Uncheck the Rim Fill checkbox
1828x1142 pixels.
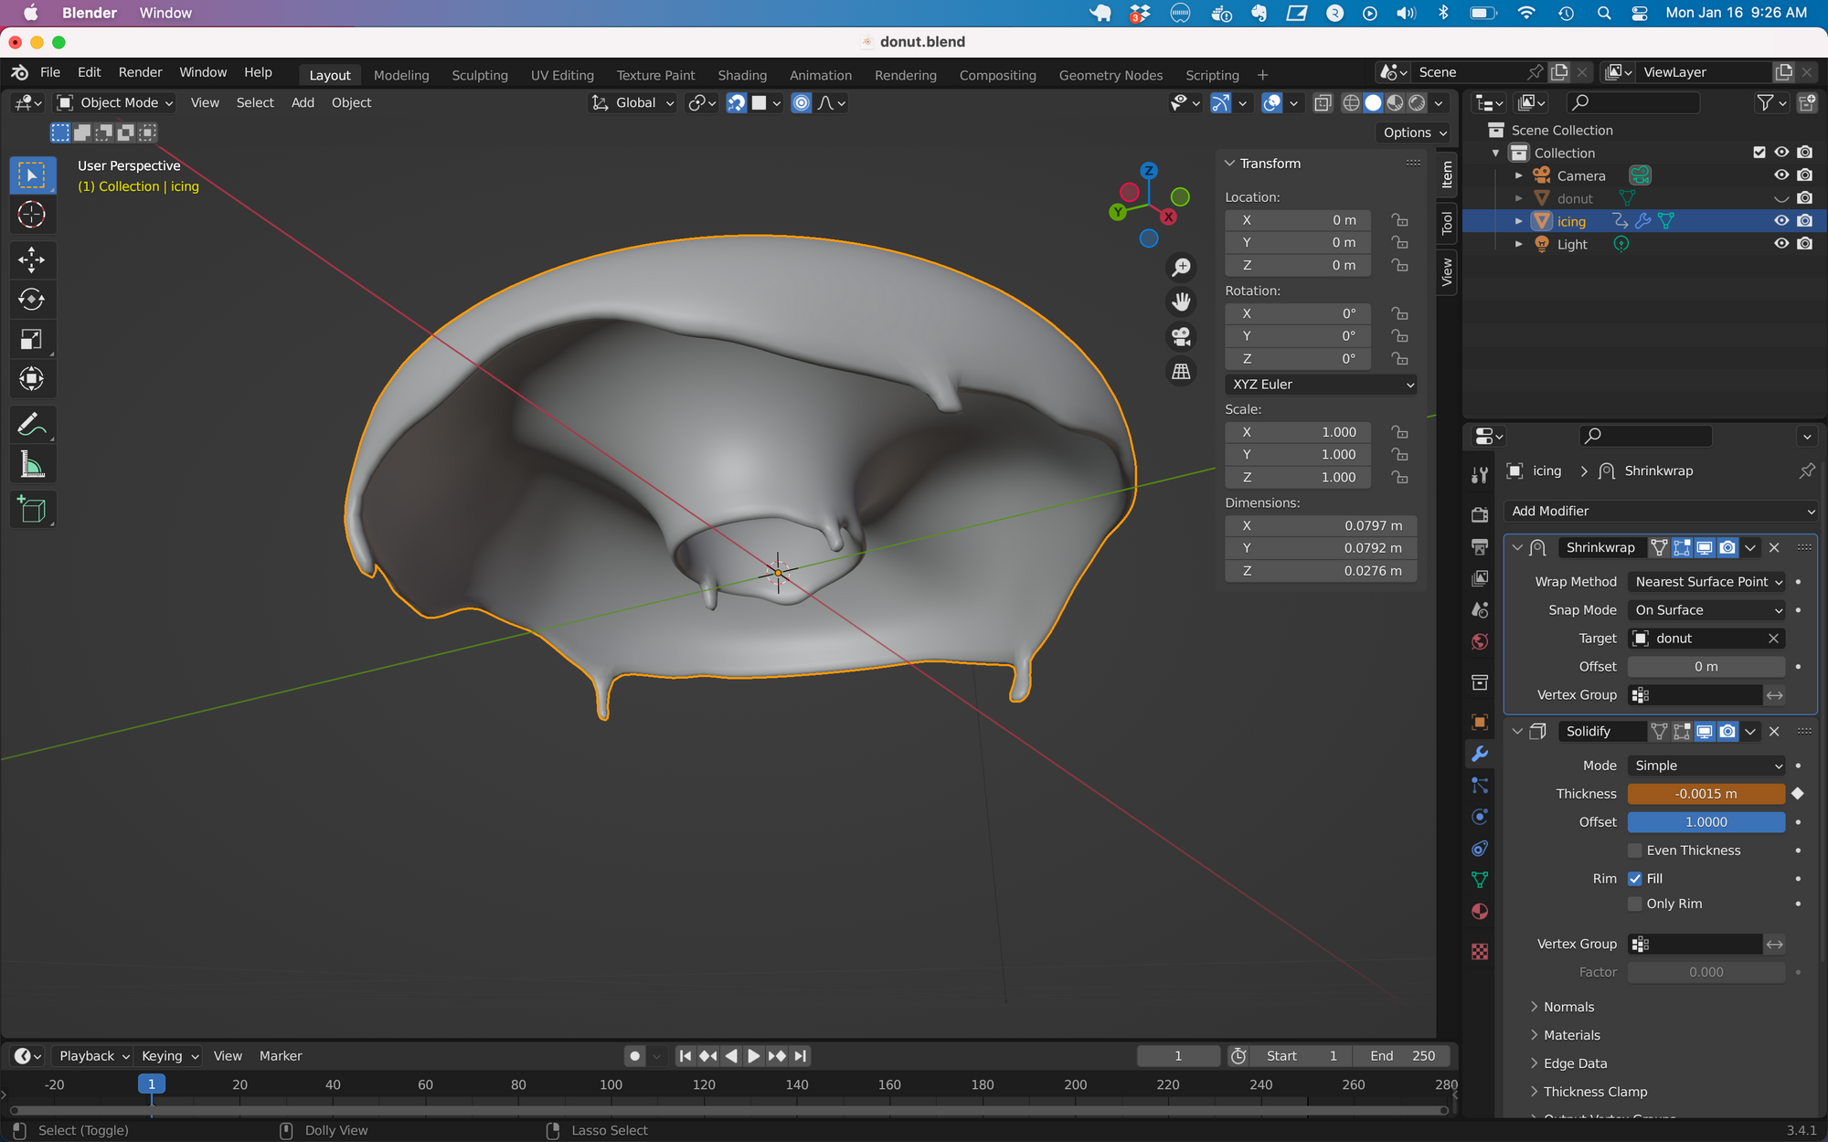[1635, 879]
